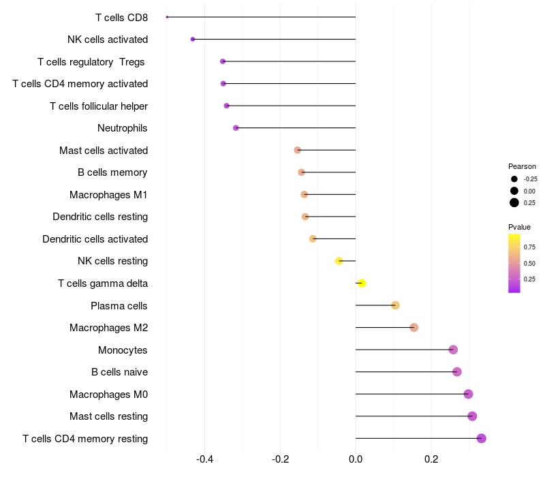545x477 pixels.
Task: Click the -0.4 x-axis tick label
Action: coord(205,460)
